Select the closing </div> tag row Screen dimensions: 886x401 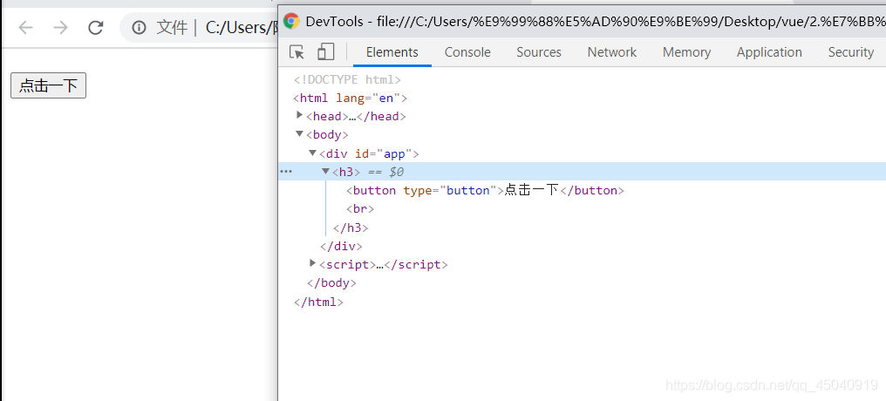pos(341,246)
